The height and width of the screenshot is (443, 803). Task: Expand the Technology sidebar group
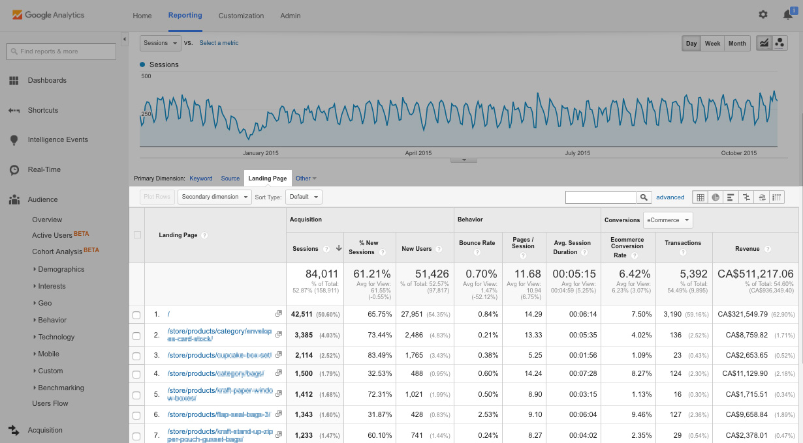coord(56,337)
